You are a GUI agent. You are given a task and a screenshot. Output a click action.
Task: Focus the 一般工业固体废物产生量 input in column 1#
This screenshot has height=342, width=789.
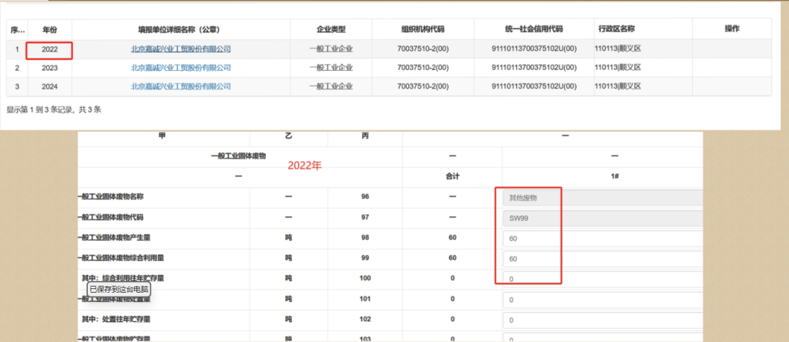(601, 239)
